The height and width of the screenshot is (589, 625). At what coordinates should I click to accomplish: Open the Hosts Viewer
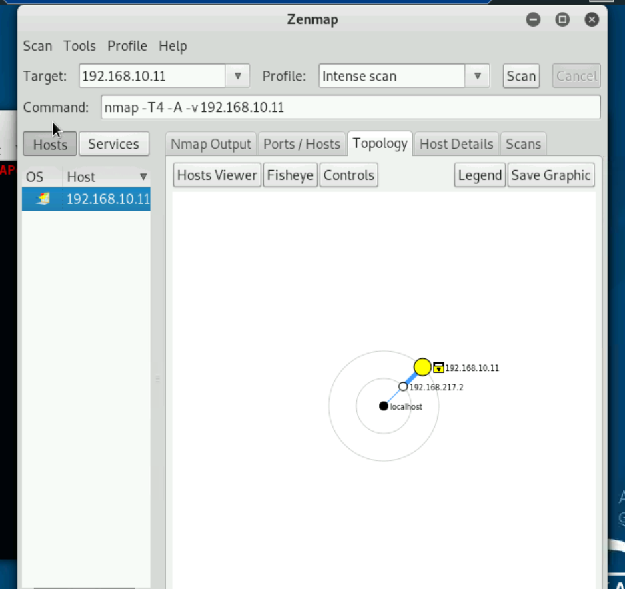pyautogui.click(x=217, y=175)
